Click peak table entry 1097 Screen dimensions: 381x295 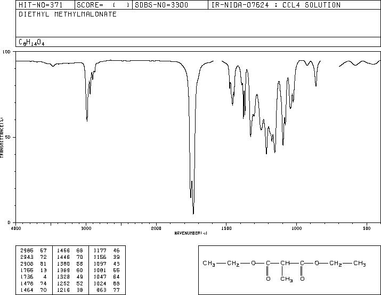point(100,264)
